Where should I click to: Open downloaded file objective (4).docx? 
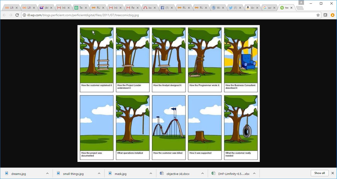178,173
